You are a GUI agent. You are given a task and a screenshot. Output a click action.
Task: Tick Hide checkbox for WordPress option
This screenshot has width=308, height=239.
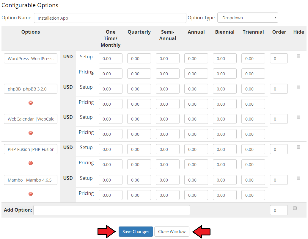click(x=298, y=57)
